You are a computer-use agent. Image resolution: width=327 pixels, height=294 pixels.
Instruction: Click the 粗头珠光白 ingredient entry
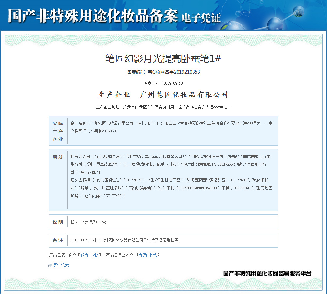[x=171, y=164]
